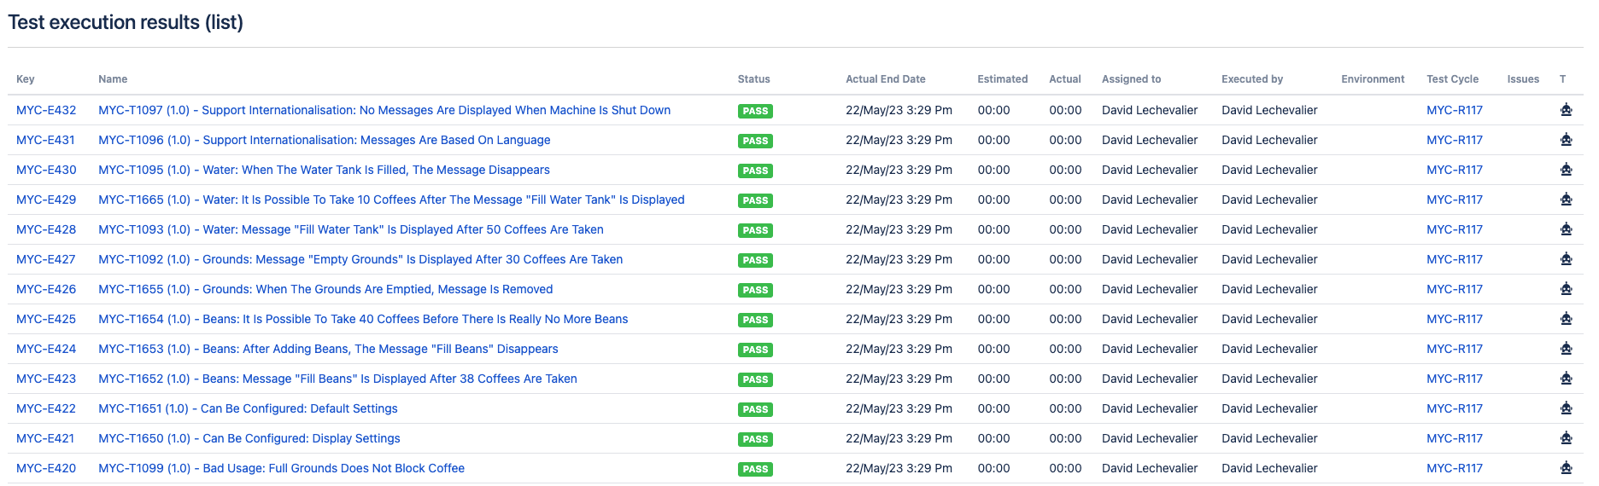Open execution key MYC-E430
Screen dimensions: 1599x486
click(46, 170)
